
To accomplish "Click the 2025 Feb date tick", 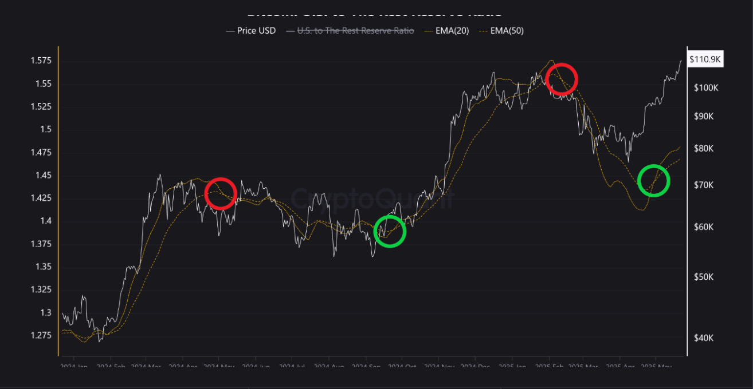I will [549, 367].
